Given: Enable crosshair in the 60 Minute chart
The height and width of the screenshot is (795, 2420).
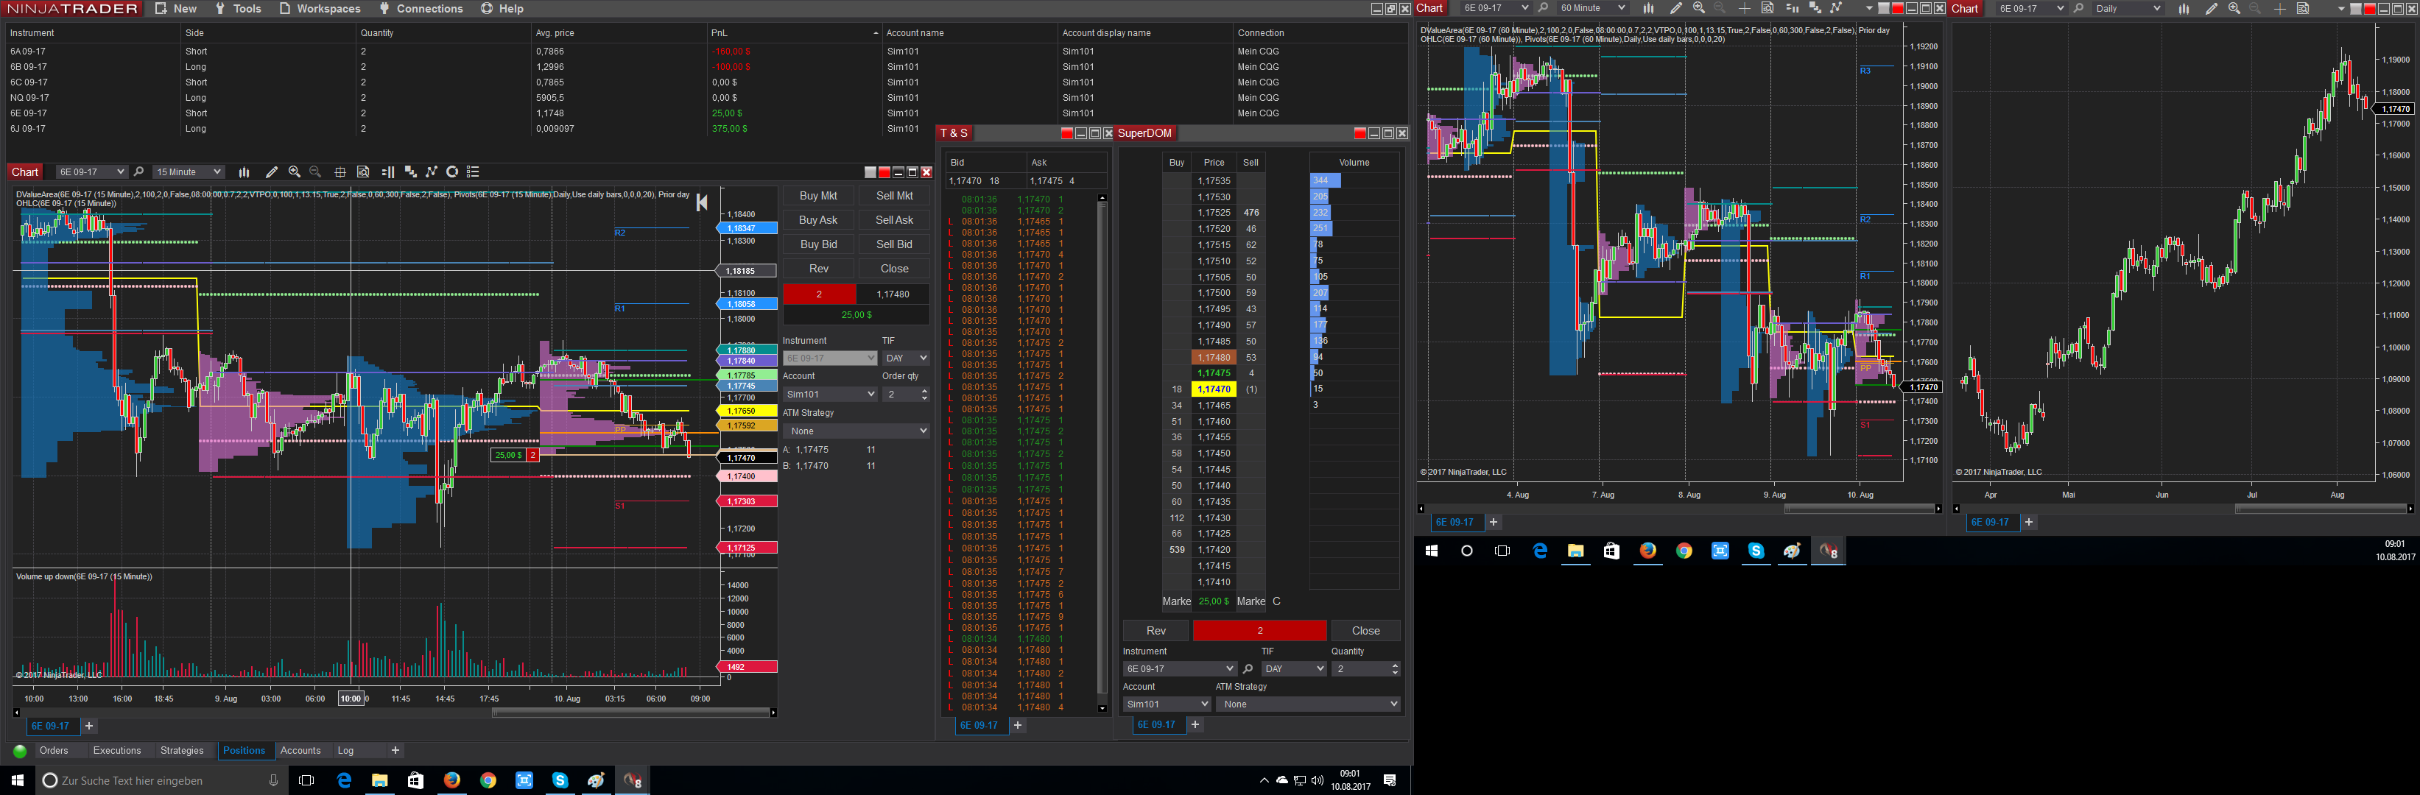Looking at the screenshot, I should [1745, 8].
